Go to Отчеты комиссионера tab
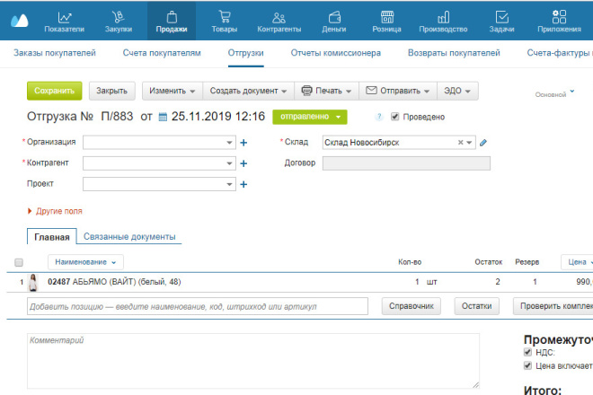 click(336, 53)
